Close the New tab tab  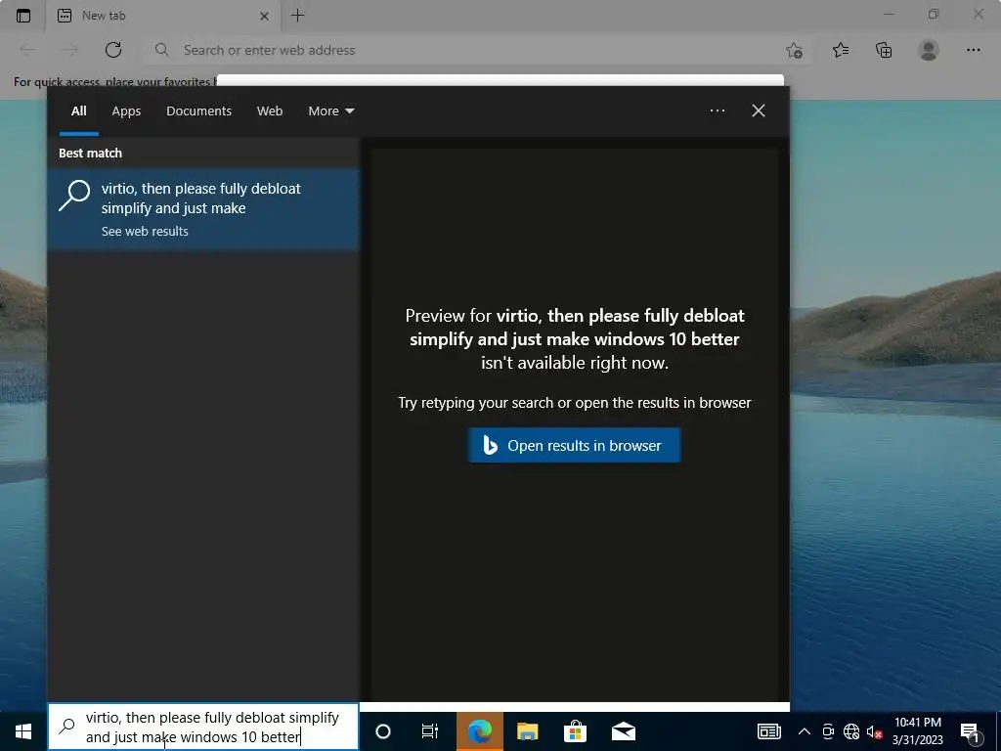pos(264,16)
